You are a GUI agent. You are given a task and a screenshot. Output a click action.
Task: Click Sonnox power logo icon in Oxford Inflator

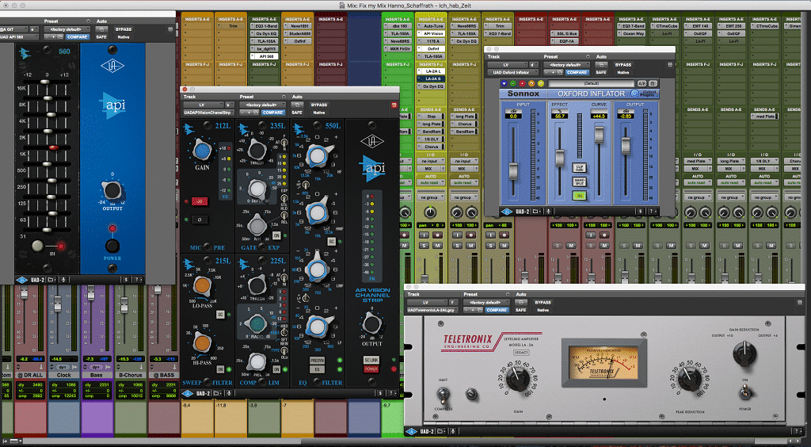[634, 94]
